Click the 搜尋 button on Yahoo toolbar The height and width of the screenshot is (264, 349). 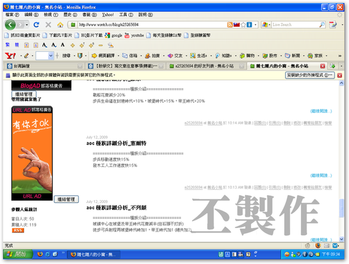(x=66, y=56)
